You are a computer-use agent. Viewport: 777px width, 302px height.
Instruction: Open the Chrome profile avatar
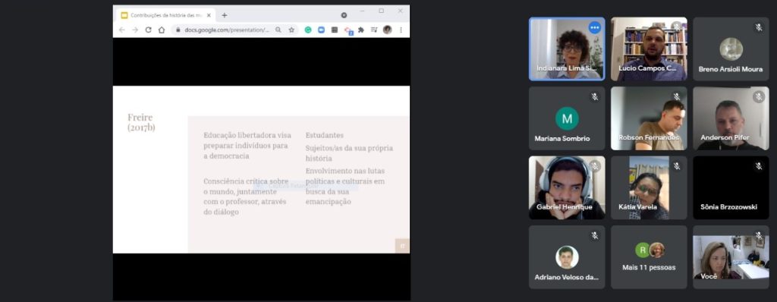click(x=388, y=30)
